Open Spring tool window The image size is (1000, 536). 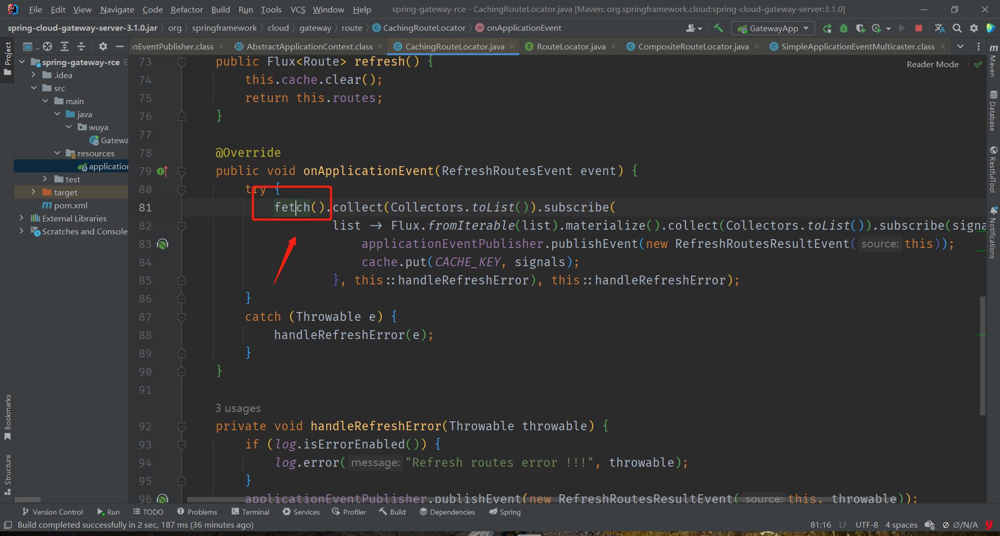(x=505, y=512)
